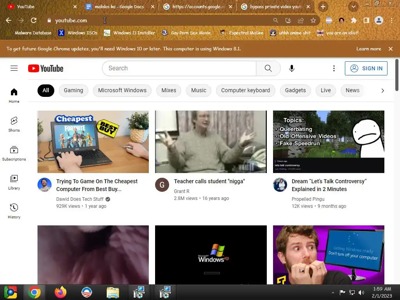Viewport: 400px width, 300px height.
Task: Switch to the accounts.google.com tab
Action: (x=197, y=7)
